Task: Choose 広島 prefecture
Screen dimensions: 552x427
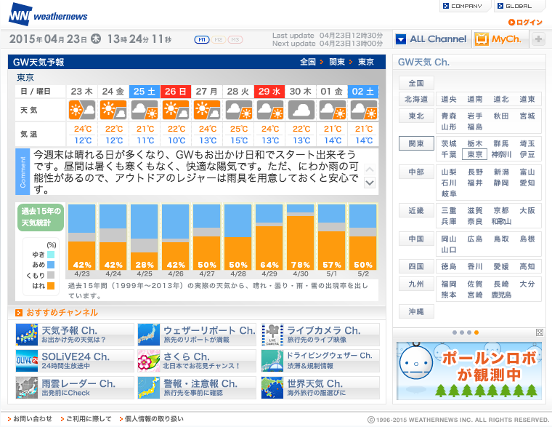Action: (x=475, y=239)
